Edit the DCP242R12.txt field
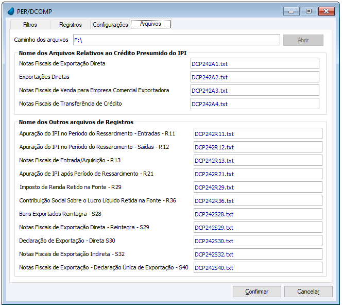Screen dimensions: 342x307 pos(258,147)
